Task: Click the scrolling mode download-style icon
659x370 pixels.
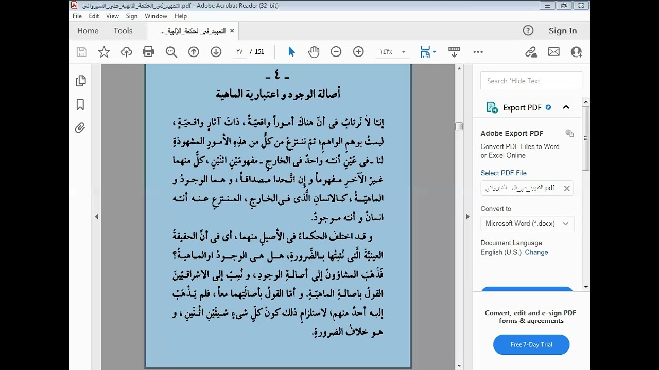Action: (x=454, y=52)
